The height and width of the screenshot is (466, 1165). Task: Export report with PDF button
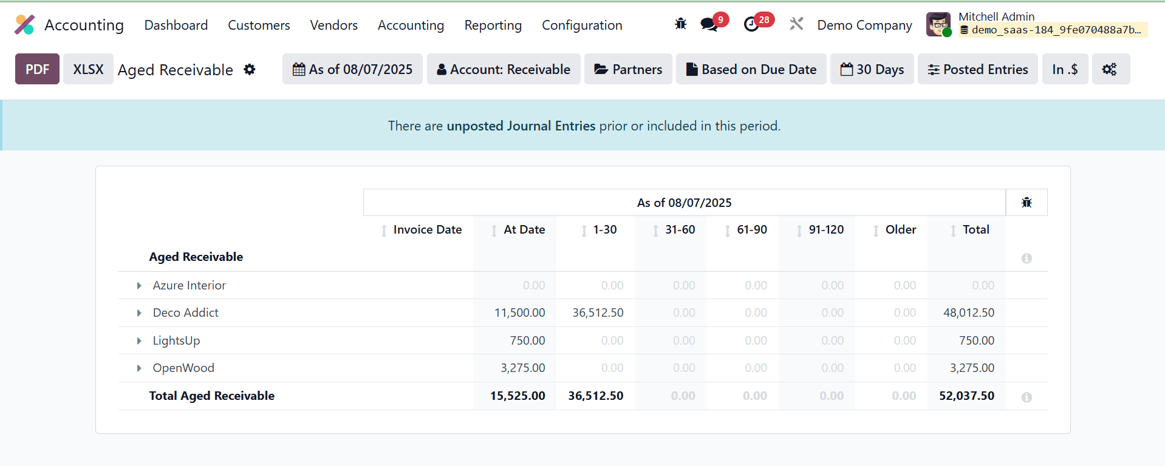(x=37, y=69)
